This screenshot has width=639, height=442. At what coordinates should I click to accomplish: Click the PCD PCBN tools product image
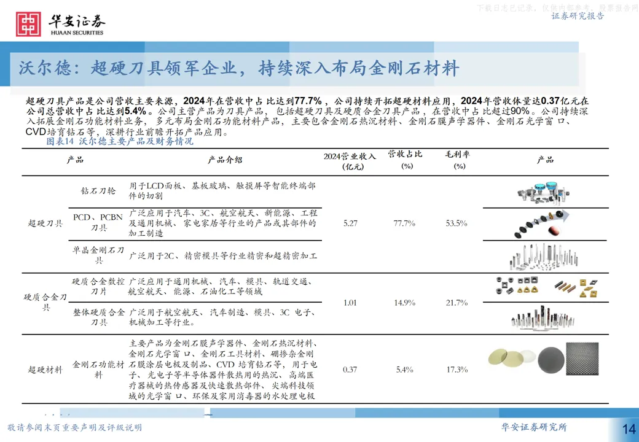pos(541,225)
